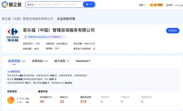
Task: Open 限制高消费 218 risk item
Action: click(85, 100)
